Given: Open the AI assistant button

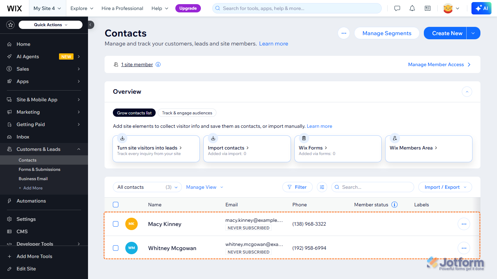Looking at the screenshot, I should coord(481,8).
